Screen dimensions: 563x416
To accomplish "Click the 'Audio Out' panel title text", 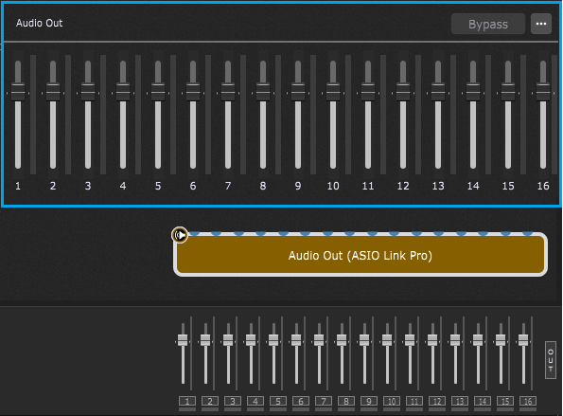I will click(x=39, y=23).
